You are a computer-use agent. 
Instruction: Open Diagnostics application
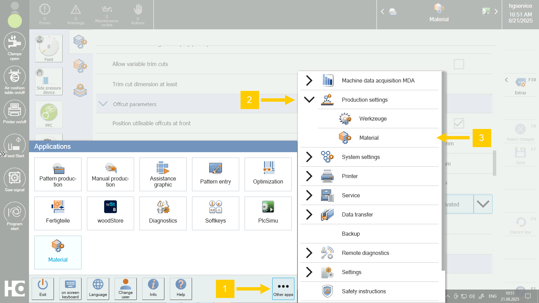163,213
